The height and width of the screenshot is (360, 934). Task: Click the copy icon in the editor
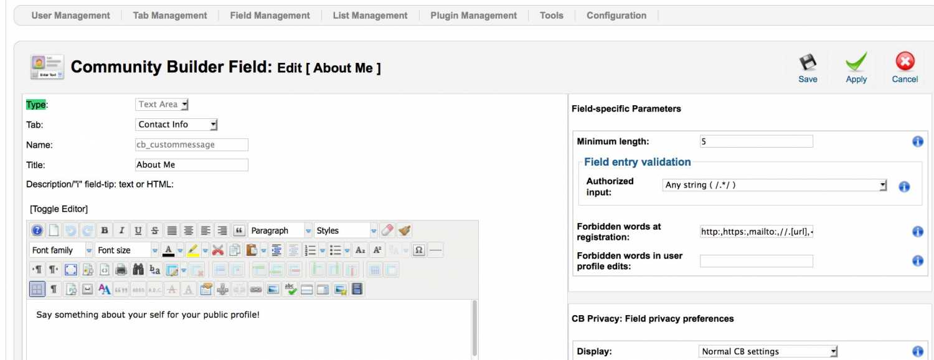point(235,250)
